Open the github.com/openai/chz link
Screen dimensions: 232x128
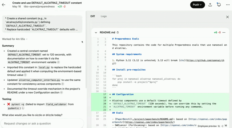(205, 60)
